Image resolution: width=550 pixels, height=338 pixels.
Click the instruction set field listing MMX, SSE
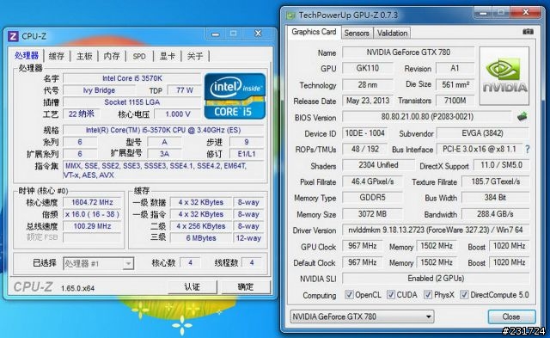coord(163,170)
